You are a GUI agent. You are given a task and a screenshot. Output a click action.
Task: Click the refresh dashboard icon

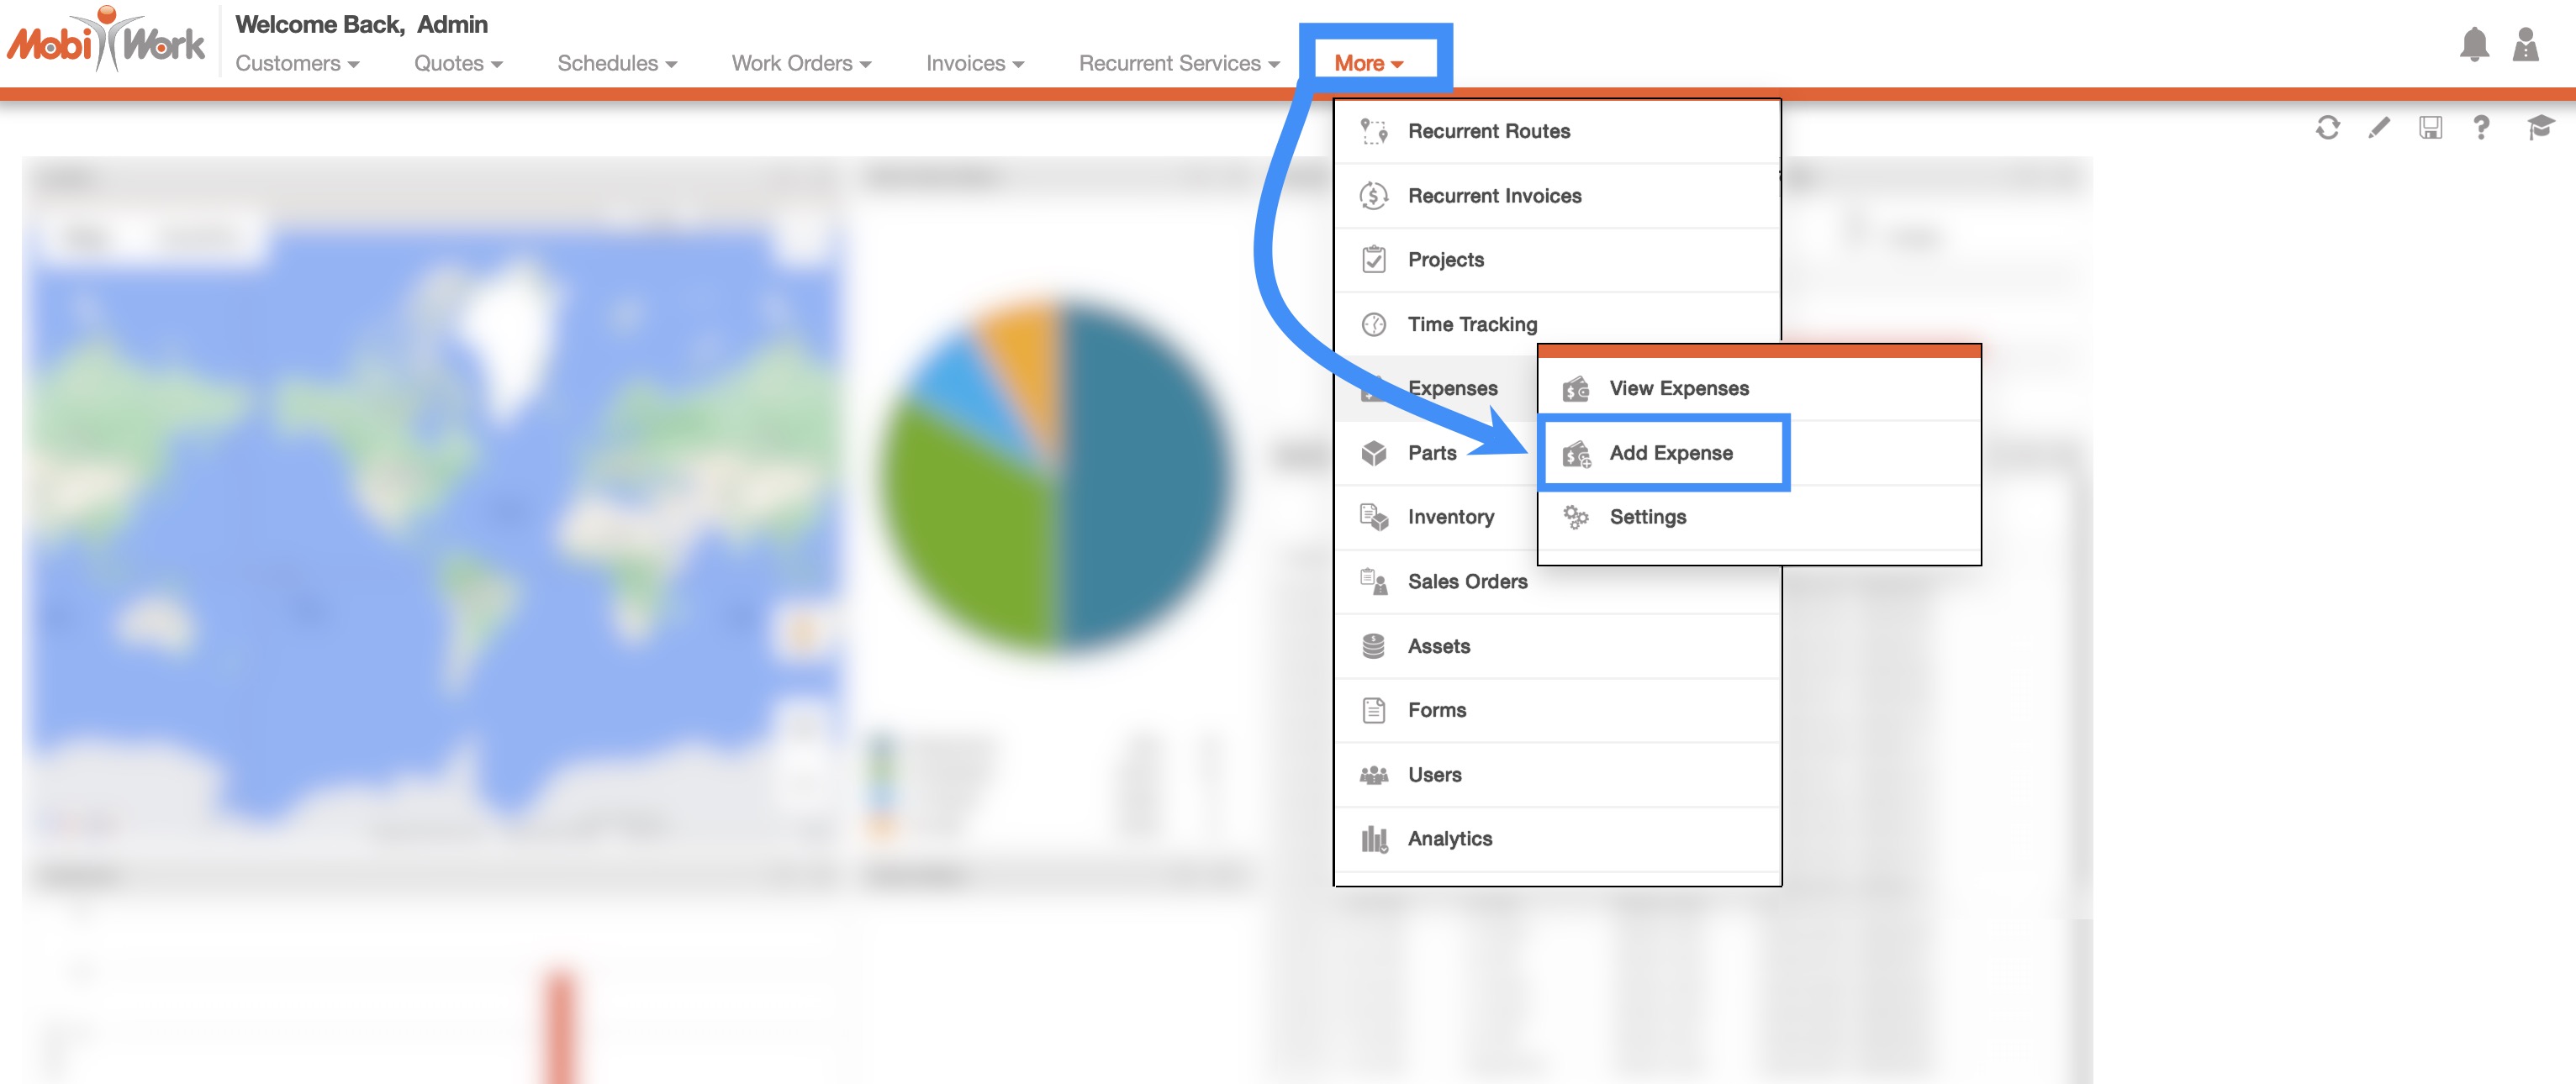pyautogui.click(x=2327, y=128)
